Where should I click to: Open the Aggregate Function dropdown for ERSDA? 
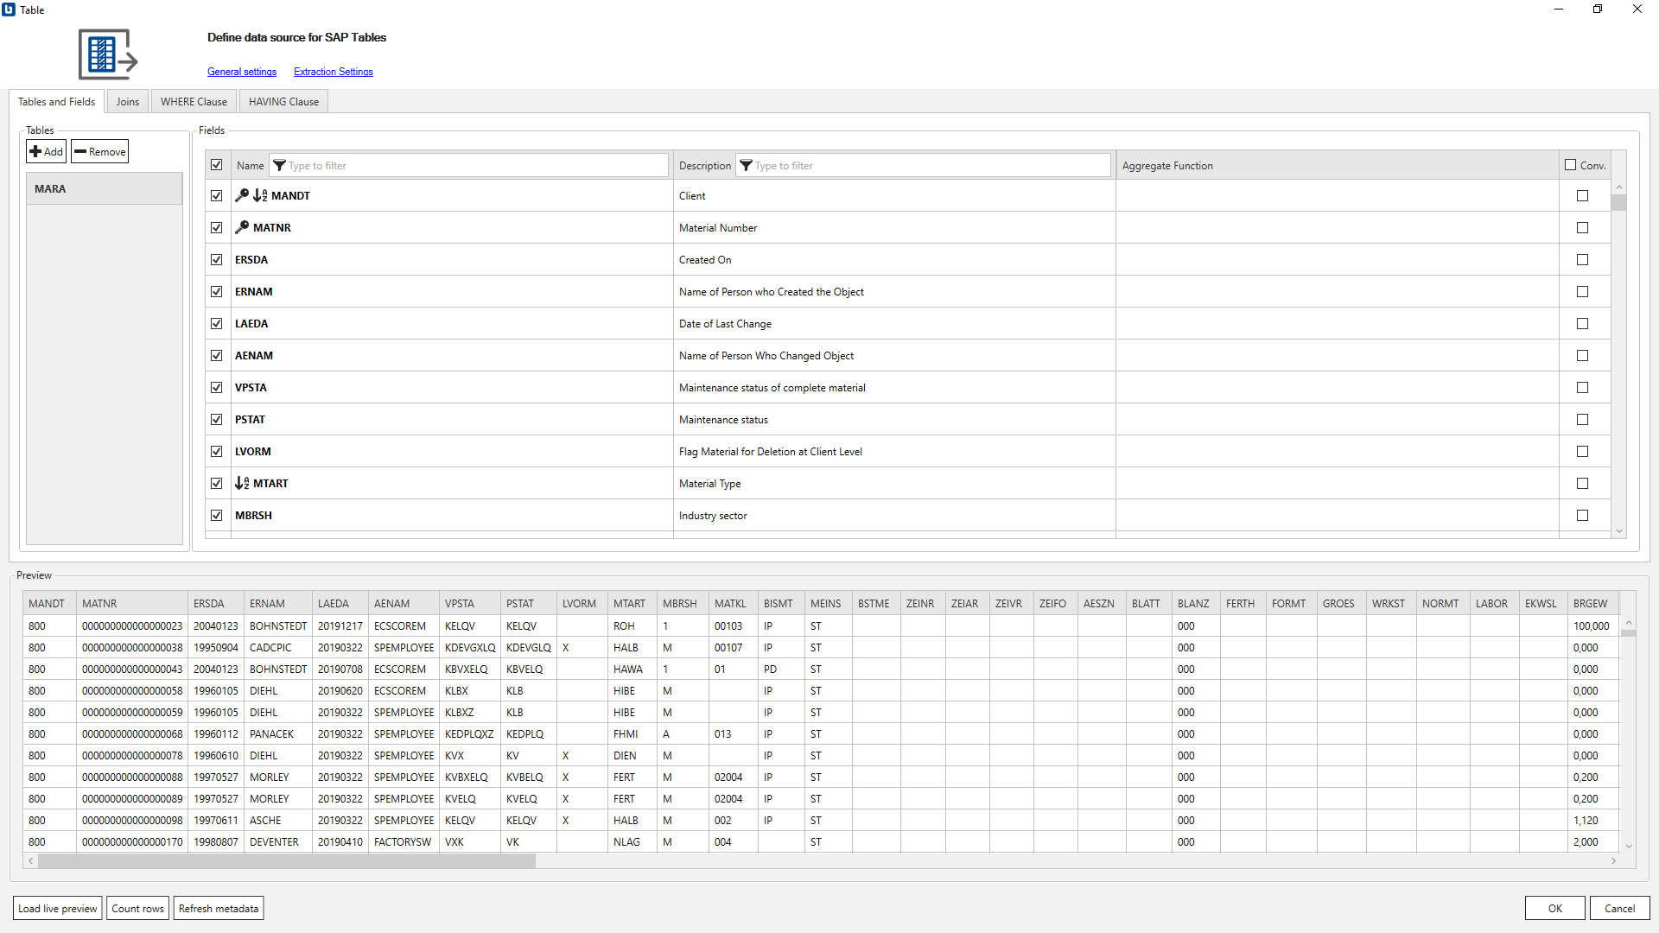[1336, 259]
